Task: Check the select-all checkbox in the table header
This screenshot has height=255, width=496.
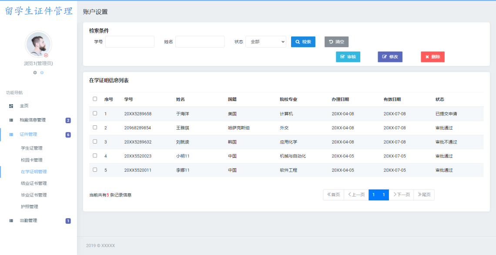Action: [x=94, y=99]
